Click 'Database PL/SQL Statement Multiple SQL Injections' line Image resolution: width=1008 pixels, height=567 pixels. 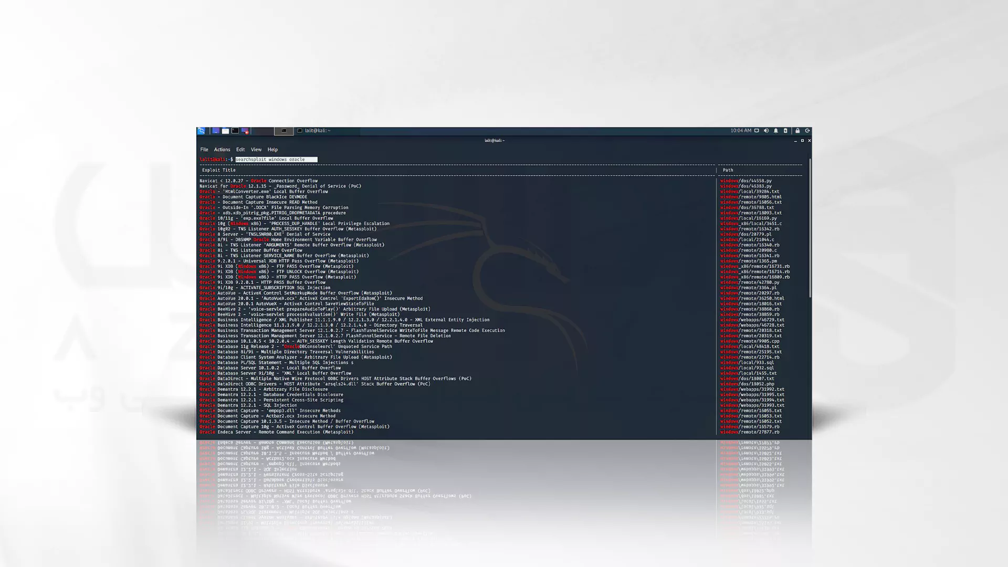pos(277,363)
